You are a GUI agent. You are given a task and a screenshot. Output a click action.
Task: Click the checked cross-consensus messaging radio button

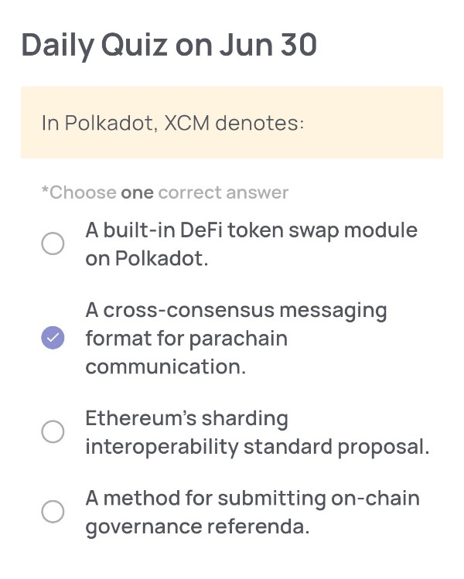53,338
